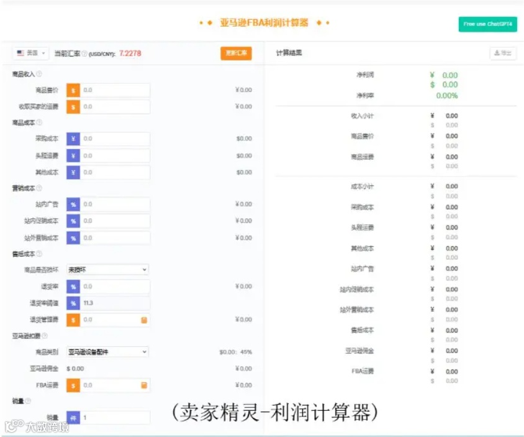Open the 商品是否损坏 dropdown

tap(107, 270)
